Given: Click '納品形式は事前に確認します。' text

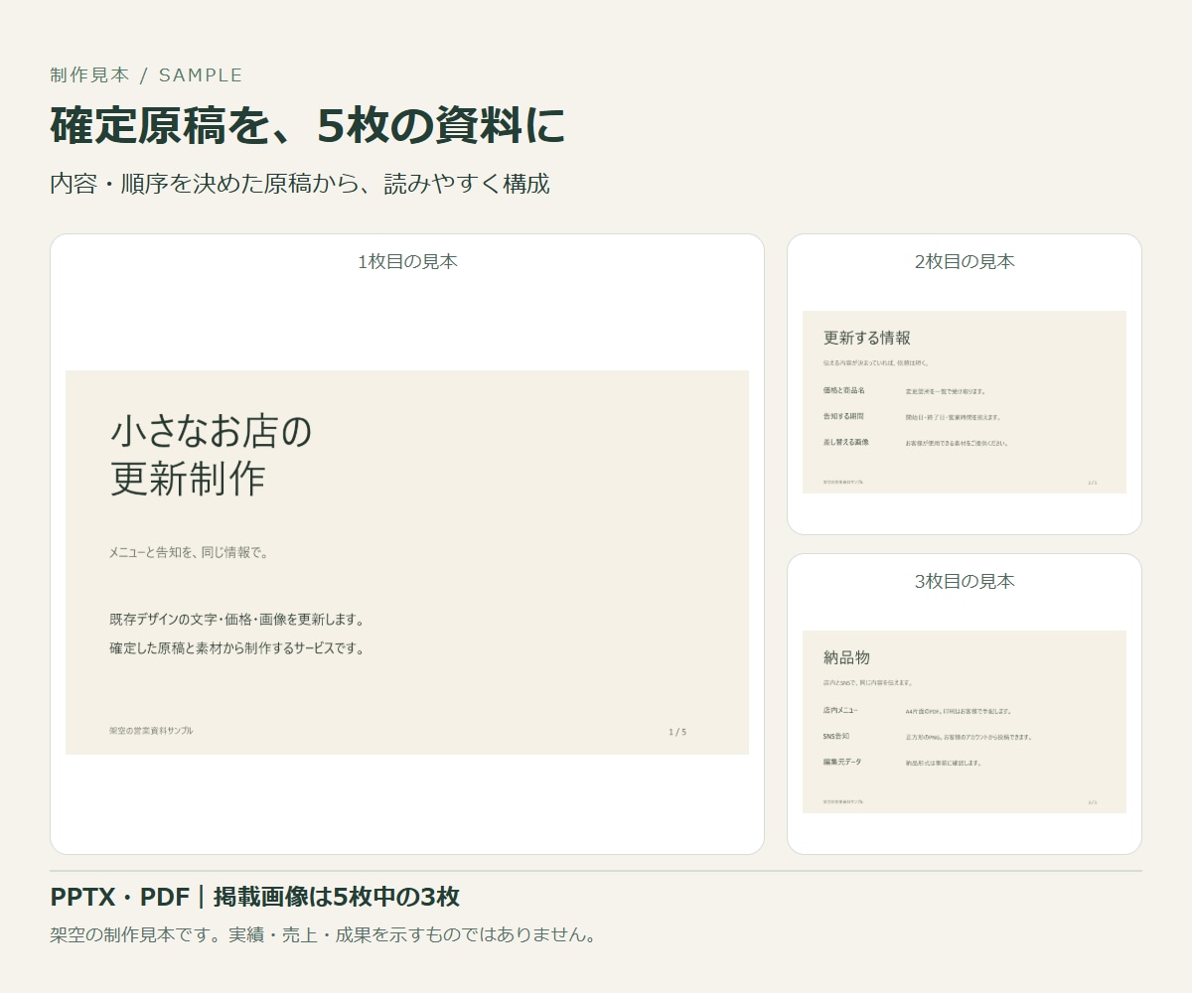Looking at the screenshot, I should coord(944,764).
